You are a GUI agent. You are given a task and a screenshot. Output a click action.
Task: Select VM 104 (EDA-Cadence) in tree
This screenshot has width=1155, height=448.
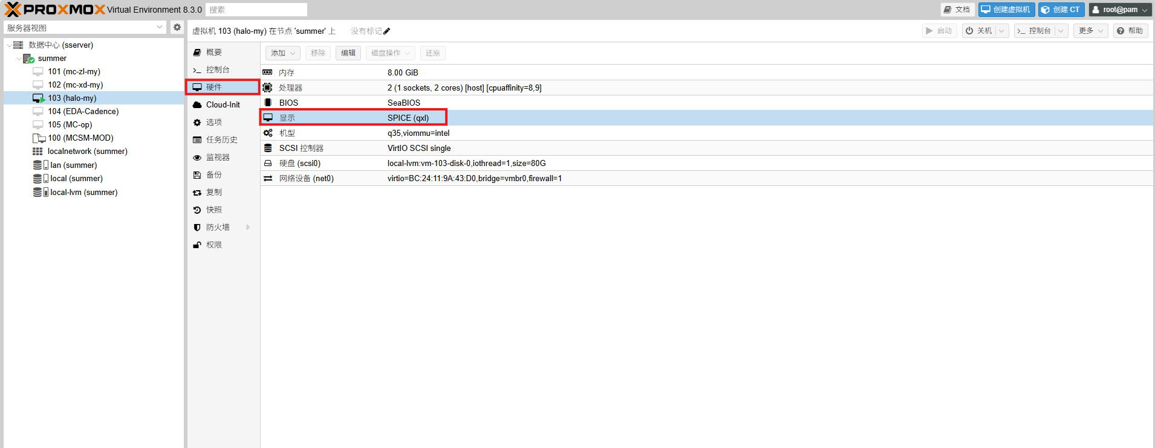click(x=83, y=112)
